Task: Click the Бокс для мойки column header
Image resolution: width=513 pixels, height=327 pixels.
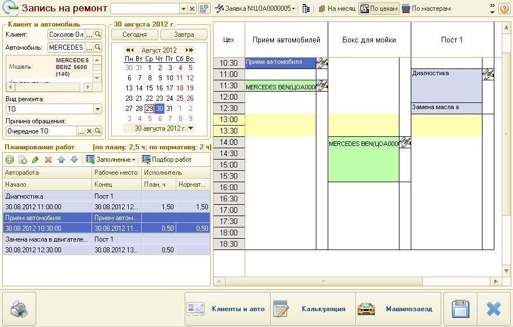Action: (369, 40)
